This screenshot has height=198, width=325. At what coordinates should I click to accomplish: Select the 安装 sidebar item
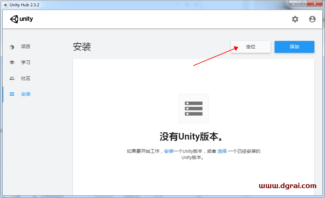pos(26,94)
